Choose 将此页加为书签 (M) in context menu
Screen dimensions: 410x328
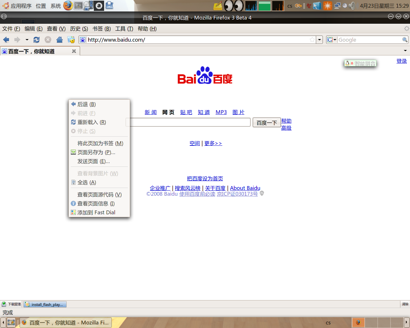[99, 143]
